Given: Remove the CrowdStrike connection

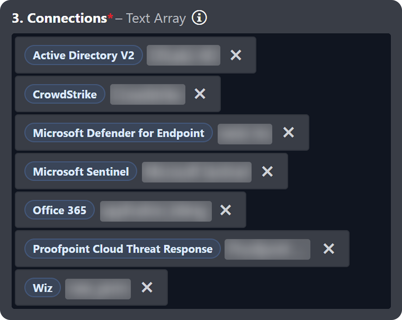Looking at the screenshot, I should [200, 94].
